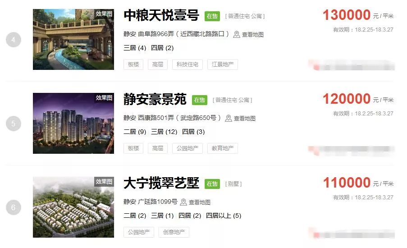Click the rank 4 circle badge
Screen dimensions: 407x248
[x=14, y=40]
